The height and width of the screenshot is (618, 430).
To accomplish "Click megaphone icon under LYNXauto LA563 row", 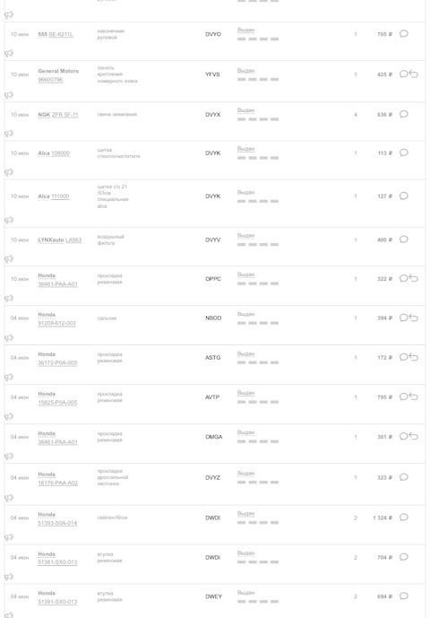I will click(9, 259).
